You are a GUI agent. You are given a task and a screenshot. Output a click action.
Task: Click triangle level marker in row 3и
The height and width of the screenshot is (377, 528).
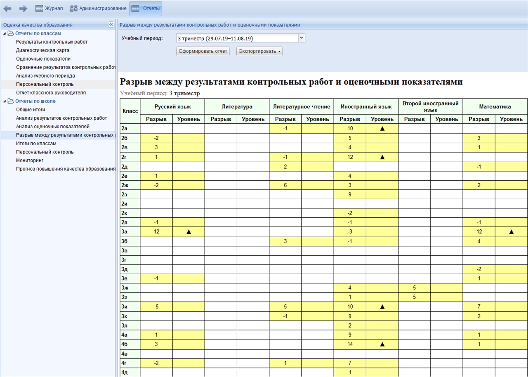[382, 306]
